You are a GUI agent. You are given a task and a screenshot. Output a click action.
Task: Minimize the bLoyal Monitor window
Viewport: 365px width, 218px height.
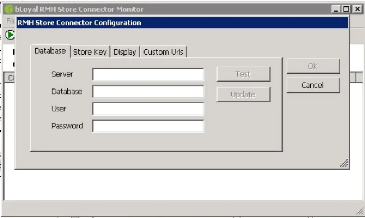[x=336, y=9]
